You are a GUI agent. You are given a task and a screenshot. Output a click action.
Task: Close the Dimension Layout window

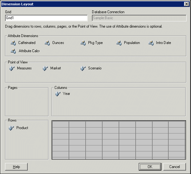[187, 4]
